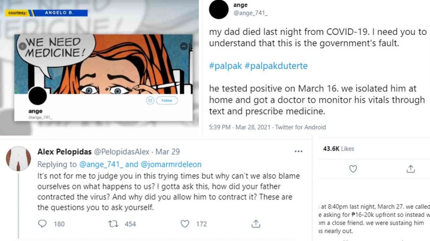
Task: View the 43.6K Likes list
Action: click(338, 149)
